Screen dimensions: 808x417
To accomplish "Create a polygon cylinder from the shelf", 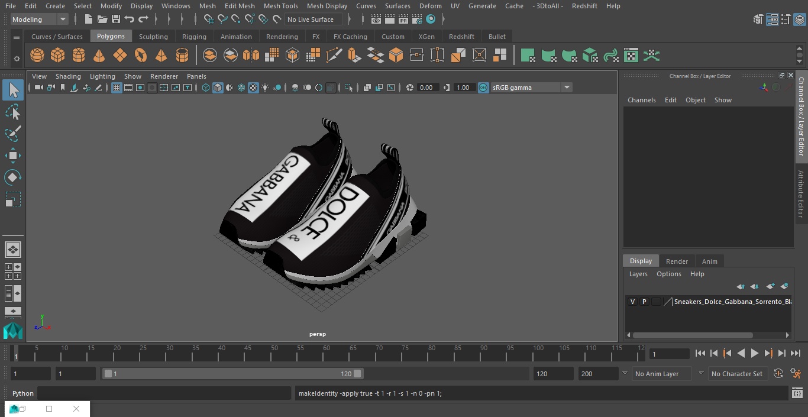I will point(79,56).
